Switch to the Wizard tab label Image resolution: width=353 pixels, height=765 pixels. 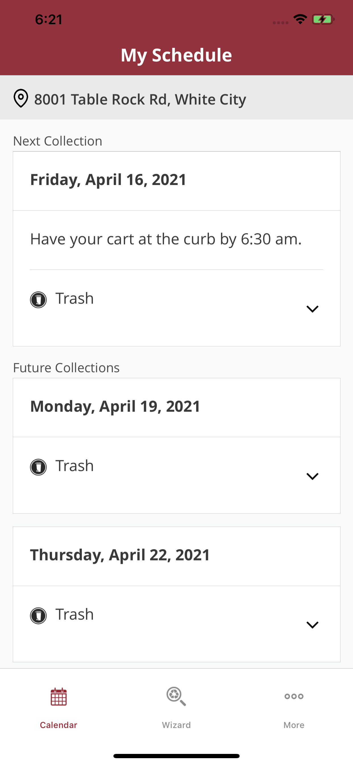tap(176, 725)
